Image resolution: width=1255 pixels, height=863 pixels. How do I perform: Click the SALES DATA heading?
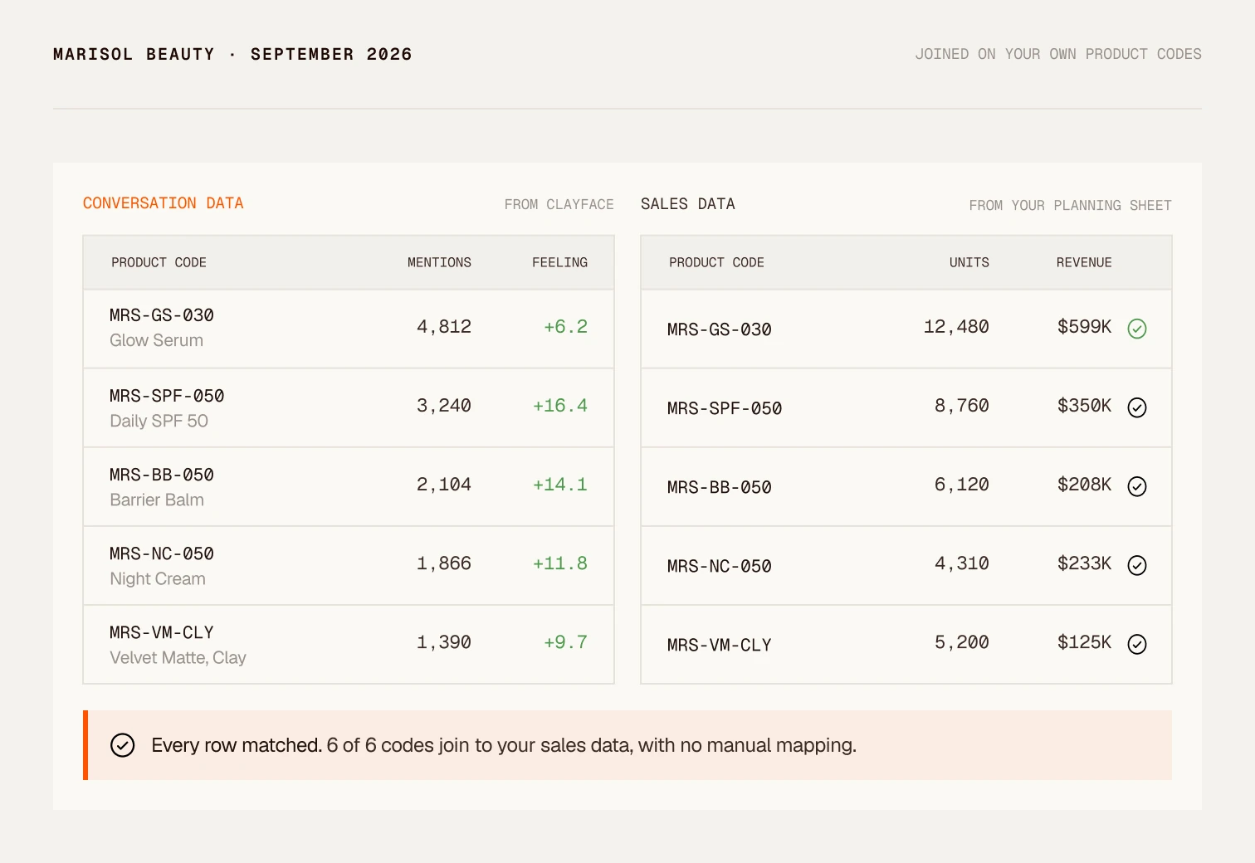[x=687, y=204]
